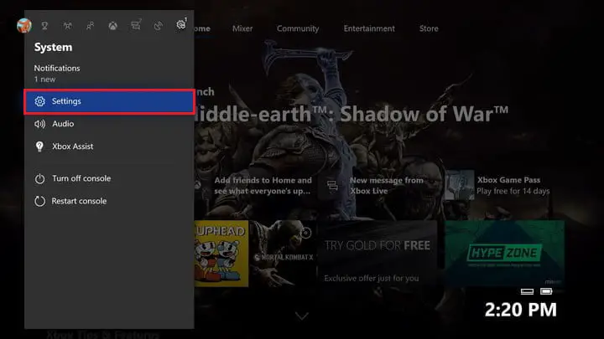Switch to the Community tab
604x339 pixels.
coord(298,28)
